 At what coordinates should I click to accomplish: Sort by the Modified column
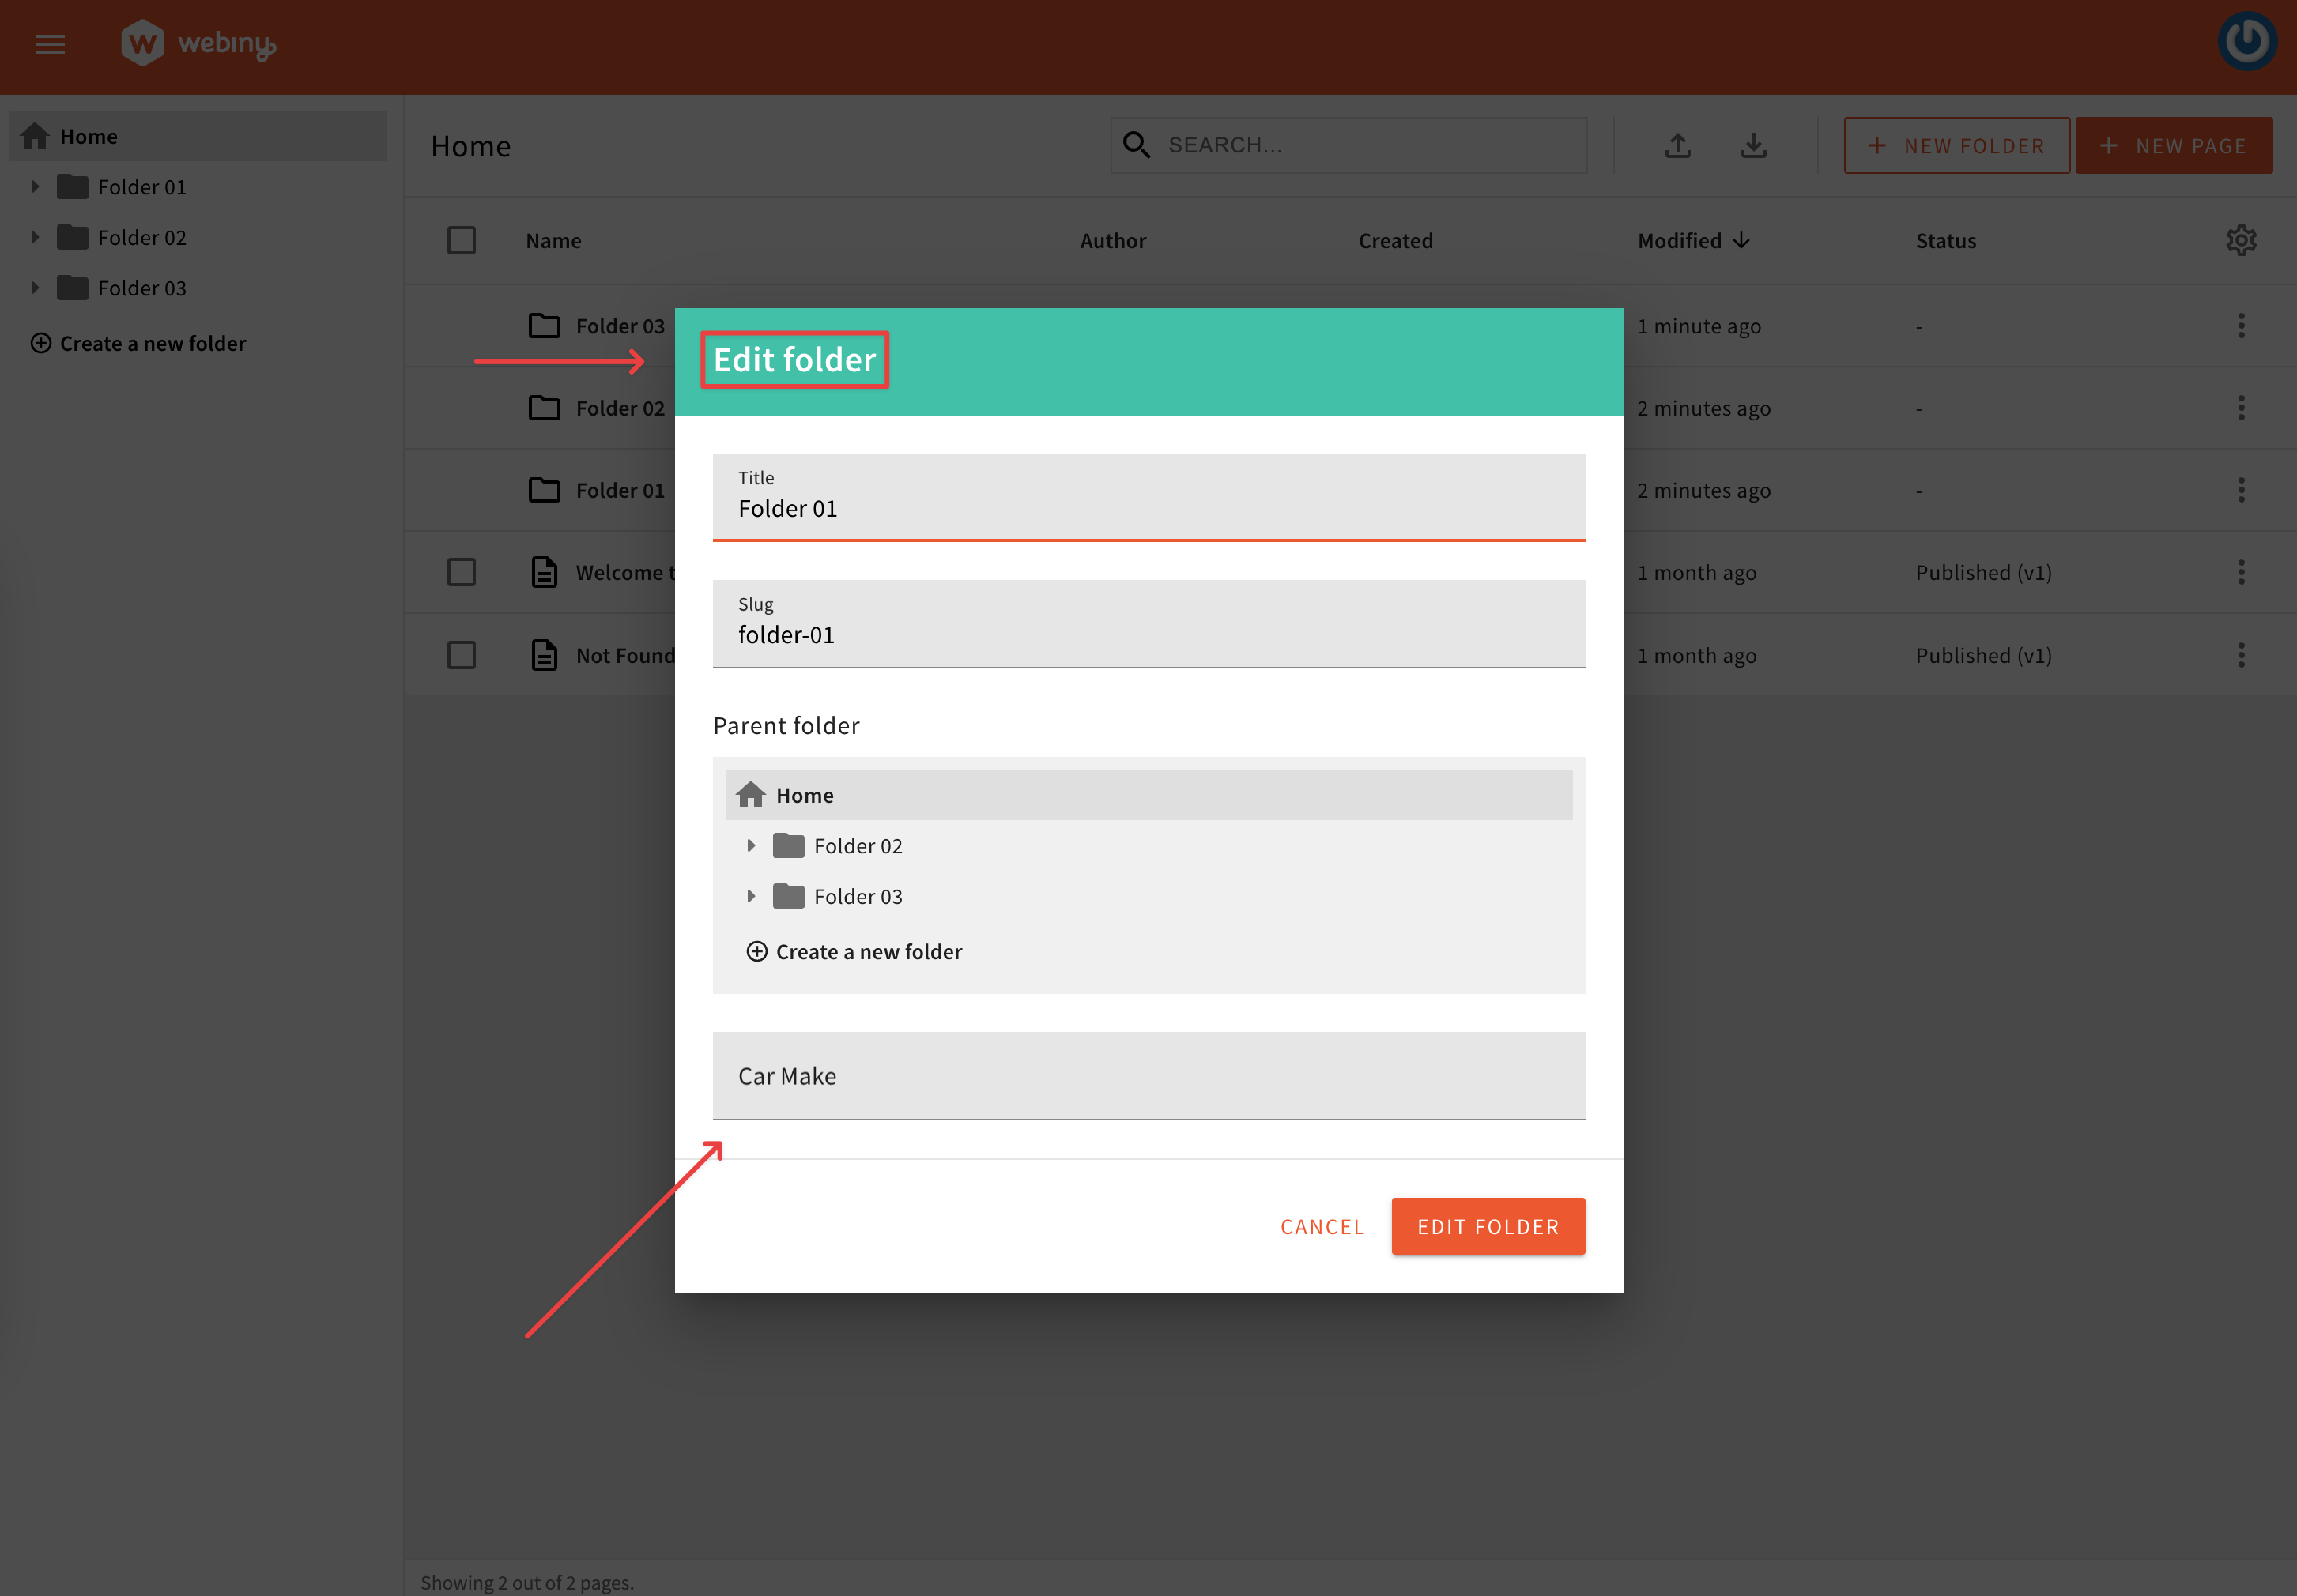(x=1693, y=240)
